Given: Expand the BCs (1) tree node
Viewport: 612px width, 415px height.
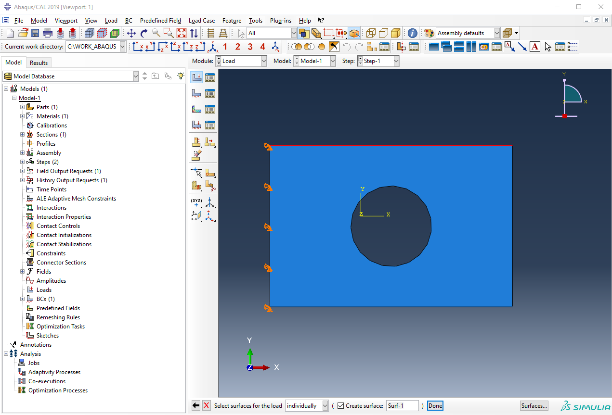Looking at the screenshot, I should pyautogui.click(x=22, y=299).
